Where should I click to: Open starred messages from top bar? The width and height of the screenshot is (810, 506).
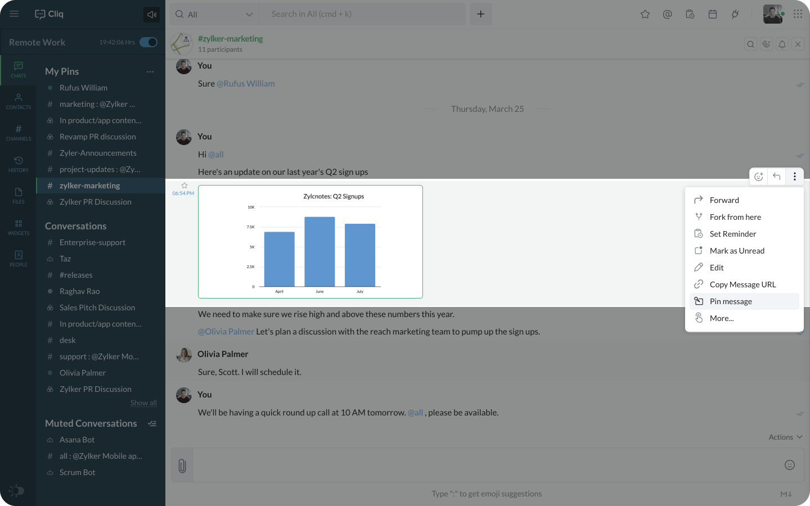pyautogui.click(x=645, y=15)
